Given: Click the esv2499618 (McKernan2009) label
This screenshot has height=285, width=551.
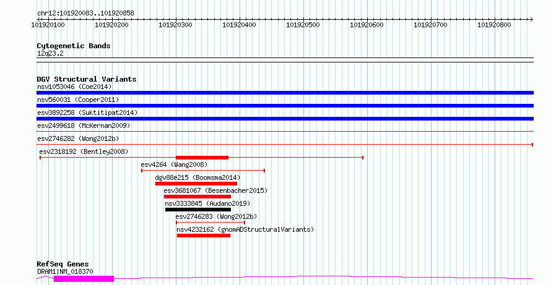Looking at the screenshot, I should [84, 125].
